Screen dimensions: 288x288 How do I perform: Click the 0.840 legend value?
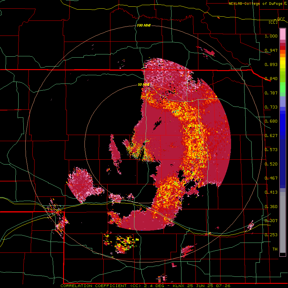click(271, 79)
